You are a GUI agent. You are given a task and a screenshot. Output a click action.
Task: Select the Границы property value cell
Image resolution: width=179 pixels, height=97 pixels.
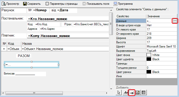(x=162, y=63)
